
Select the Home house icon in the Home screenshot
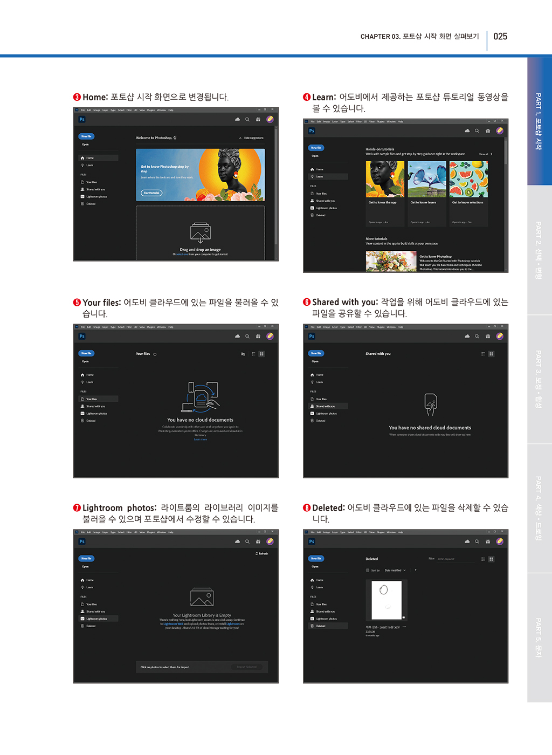pyautogui.click(x=82, y=158)
